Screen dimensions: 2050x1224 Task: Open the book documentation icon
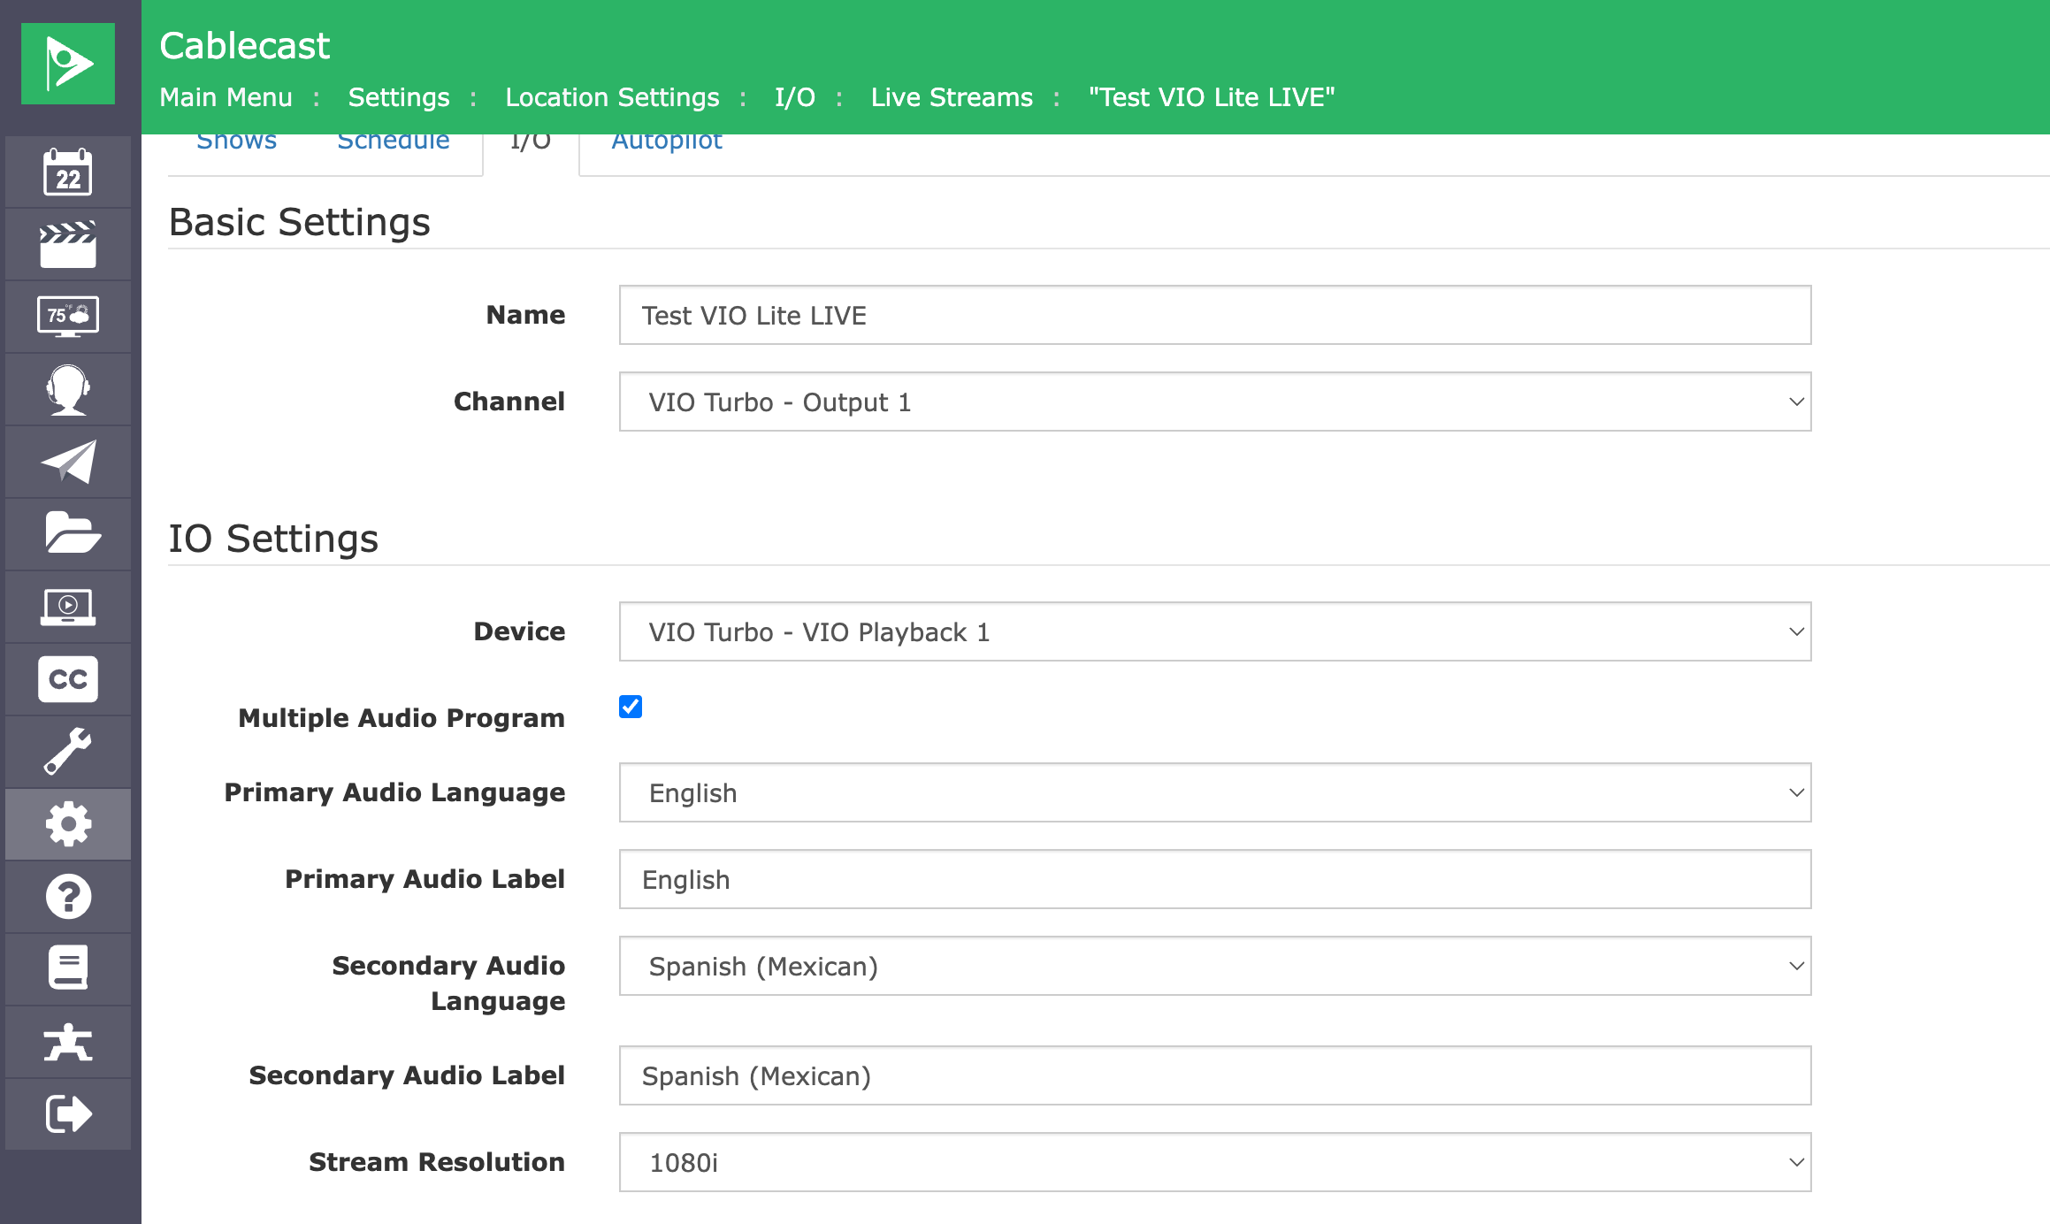(x=68, y=969)
